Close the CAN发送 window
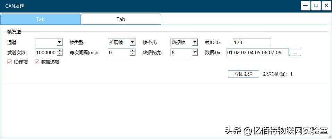 pos(326,6)
